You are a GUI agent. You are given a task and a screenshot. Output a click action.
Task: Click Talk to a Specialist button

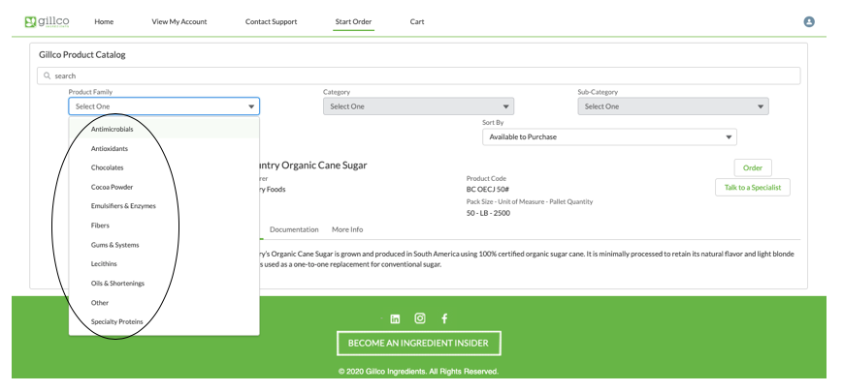pyautogui.click(x=752, y=187)
